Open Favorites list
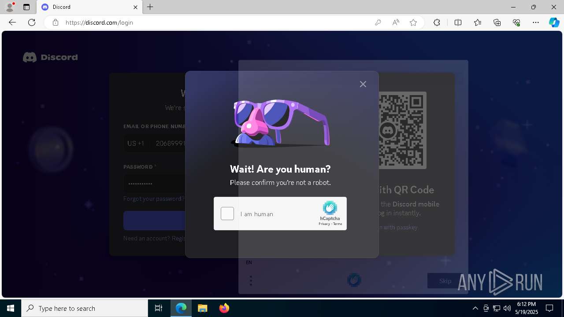This screenshot has height=317, width=564. pos(478,22)
